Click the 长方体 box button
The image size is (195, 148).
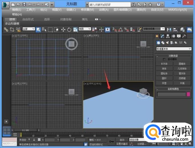(164, 64)
